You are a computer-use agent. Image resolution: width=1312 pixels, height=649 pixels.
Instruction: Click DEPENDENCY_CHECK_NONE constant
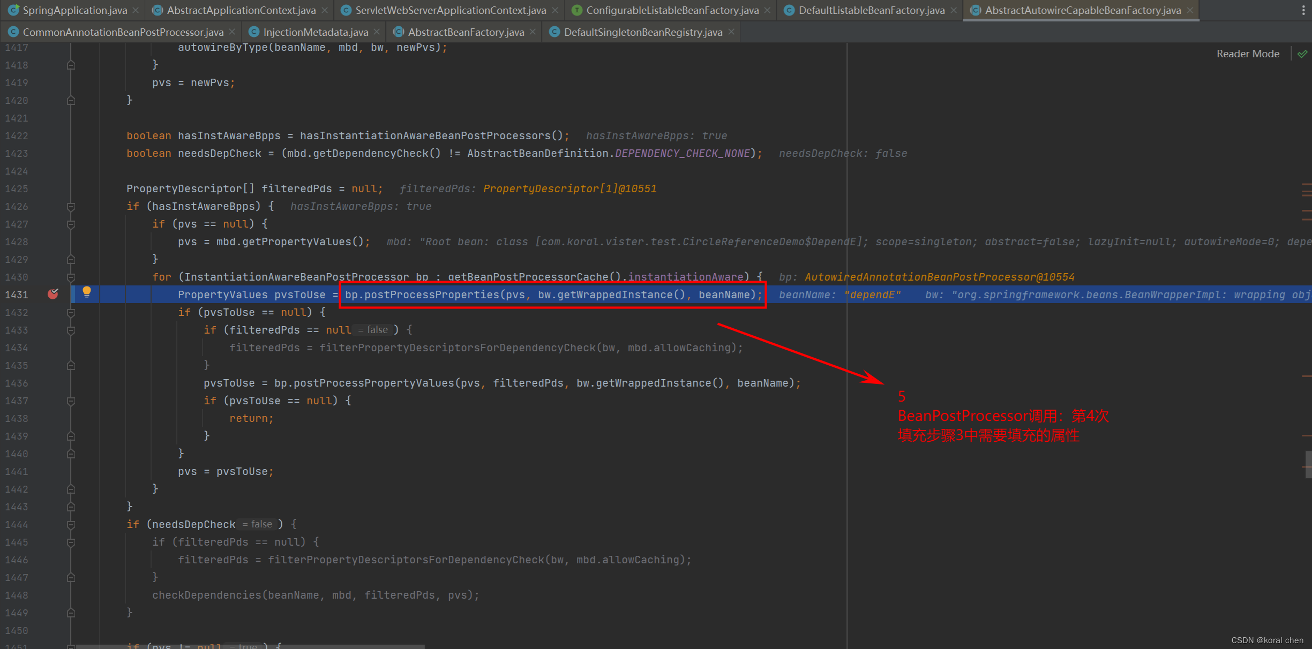pyautogui.click(x=683, y=154)
